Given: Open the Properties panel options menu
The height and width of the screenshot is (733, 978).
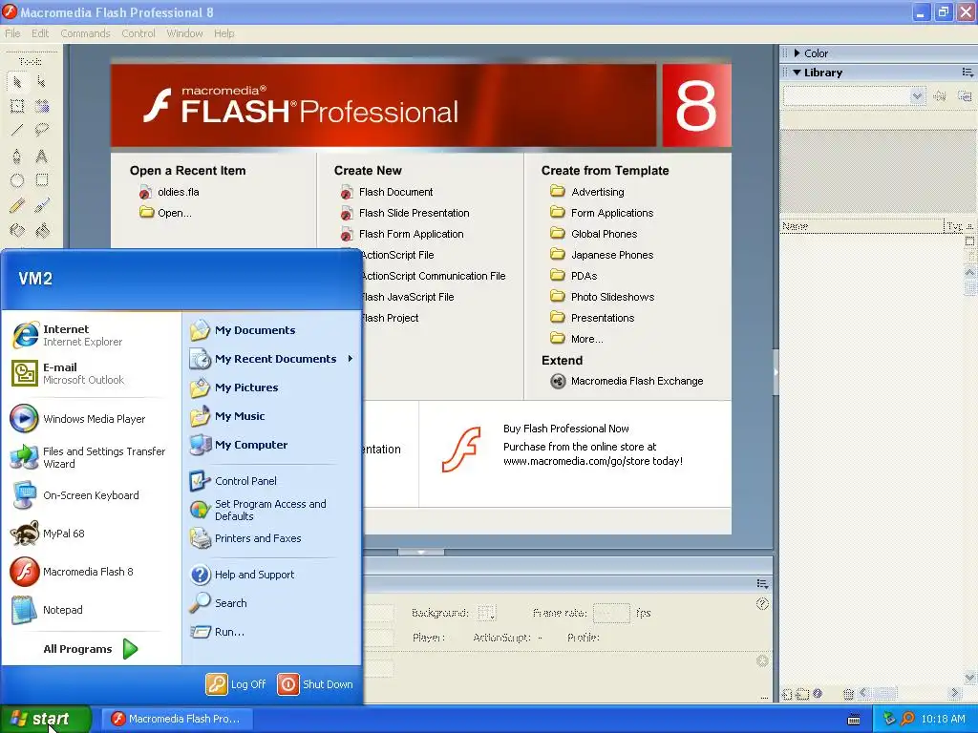Looking at the screenshot, I should click(x=762, y=583).
